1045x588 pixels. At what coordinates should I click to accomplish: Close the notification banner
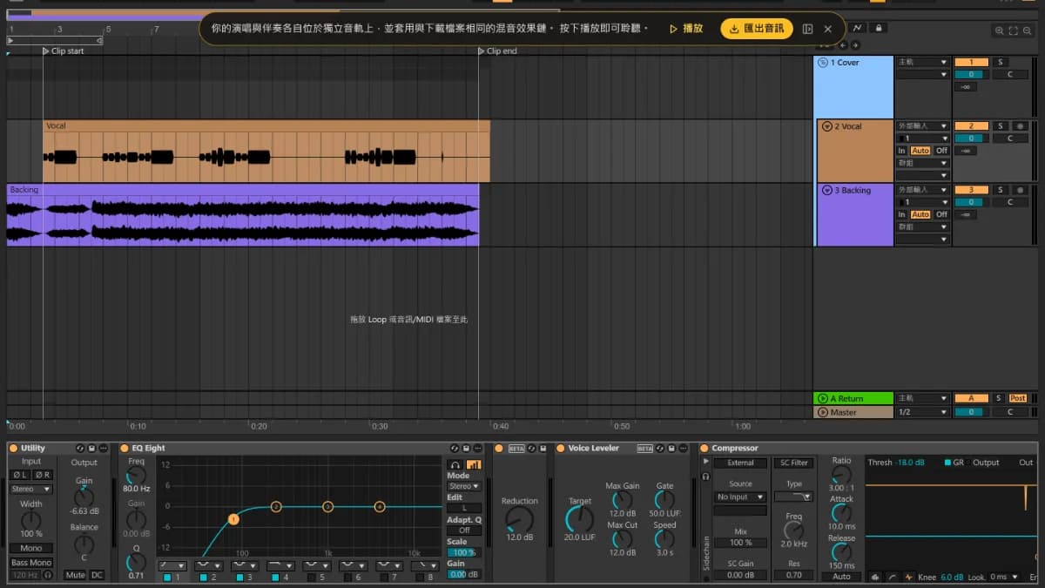pos(828,29)
